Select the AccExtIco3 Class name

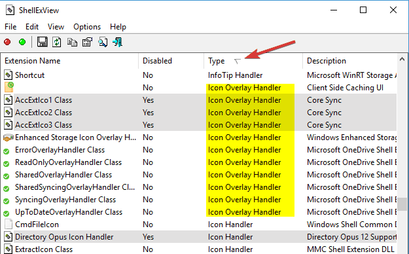coord(44,125)
